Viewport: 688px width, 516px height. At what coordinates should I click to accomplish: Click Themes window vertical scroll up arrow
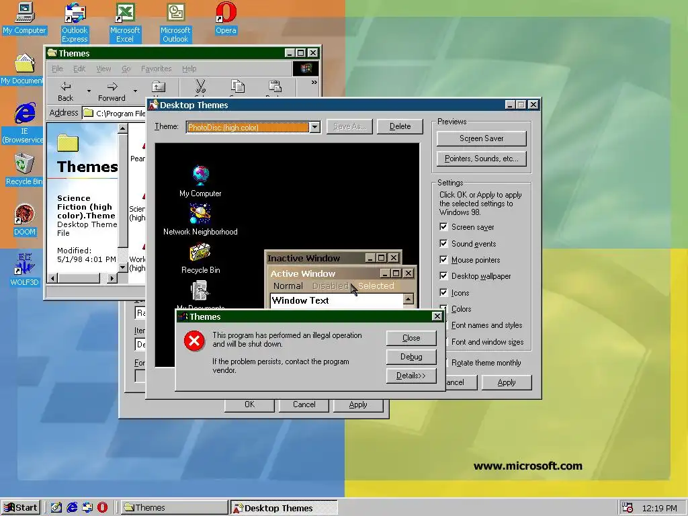tap(123, 128)
